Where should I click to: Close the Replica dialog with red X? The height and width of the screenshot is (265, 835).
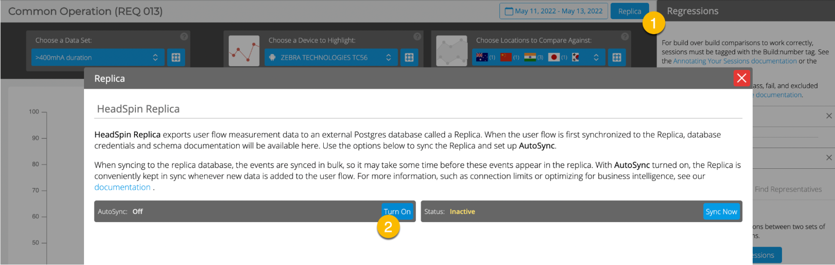pos(741,78)
